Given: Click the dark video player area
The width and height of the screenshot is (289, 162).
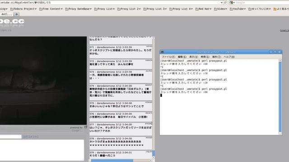Looking at the screenshot, I should (x=43, y=81).
